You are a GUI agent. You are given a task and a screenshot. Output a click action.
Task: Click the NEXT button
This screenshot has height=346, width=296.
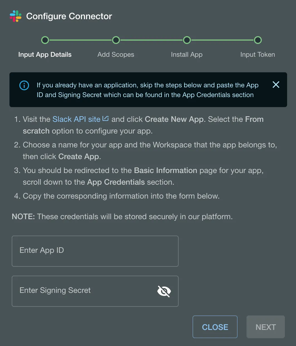[x=266, y=327]
